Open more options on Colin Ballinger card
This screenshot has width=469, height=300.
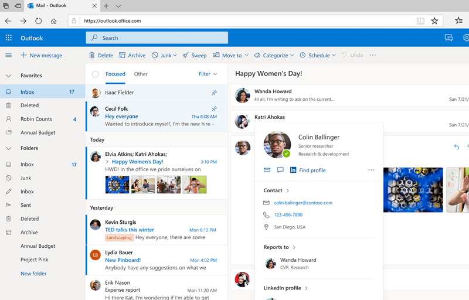[371, 170]
